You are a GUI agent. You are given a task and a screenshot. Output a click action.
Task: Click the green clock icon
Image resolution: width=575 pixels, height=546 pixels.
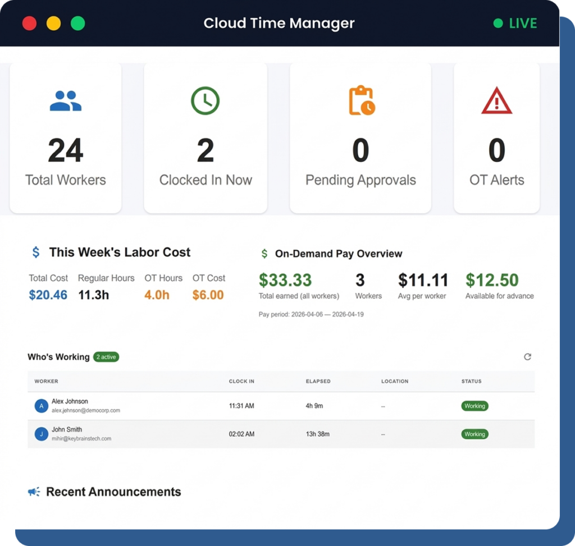click(x=205, y=101)
